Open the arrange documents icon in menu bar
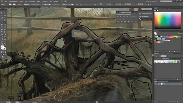 [66, 1]
